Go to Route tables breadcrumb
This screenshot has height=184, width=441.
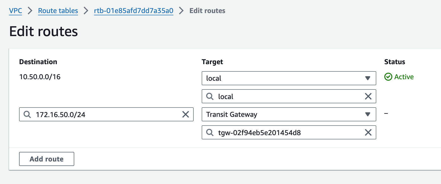coord(58,11)
